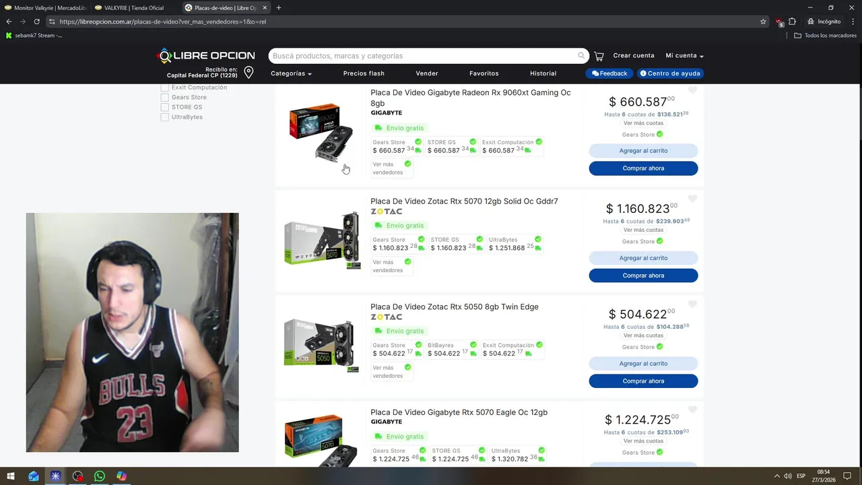Favorite the Gigabyte Radeon Rx 9060xt heart

pyautogui.click(x=692, y=90)
